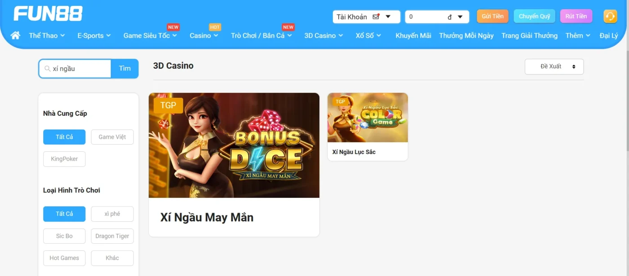Open the Xí Ngầu Lục Sắc game thumbnail
The image size is (629, 276).
[368, 118]
